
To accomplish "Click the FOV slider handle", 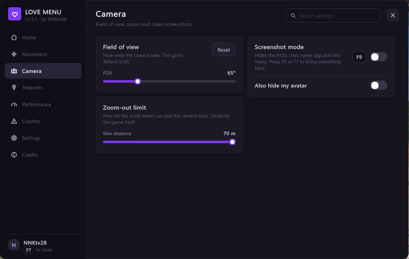I will 138,81.
